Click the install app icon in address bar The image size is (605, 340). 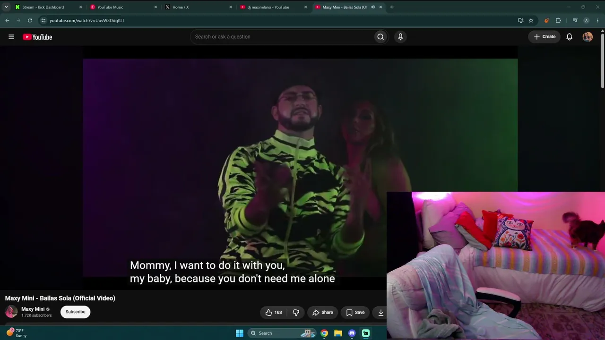pos(521,20)
